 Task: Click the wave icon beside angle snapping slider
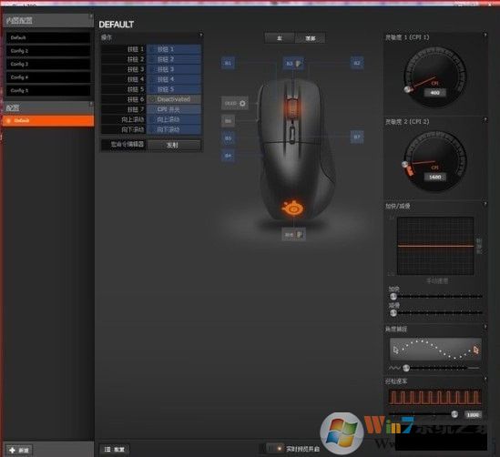pyautogui.click(x=394, y=368)
